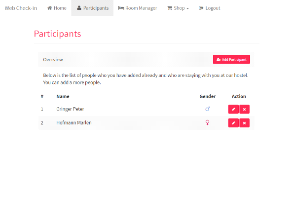Edit participant Gringer Peter with pencil icon
The width and height of the screenshot is (293, 197).
[233, 109]
